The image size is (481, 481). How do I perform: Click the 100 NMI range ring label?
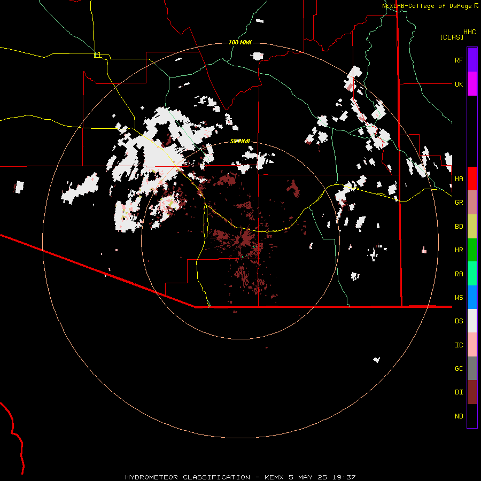240,42
